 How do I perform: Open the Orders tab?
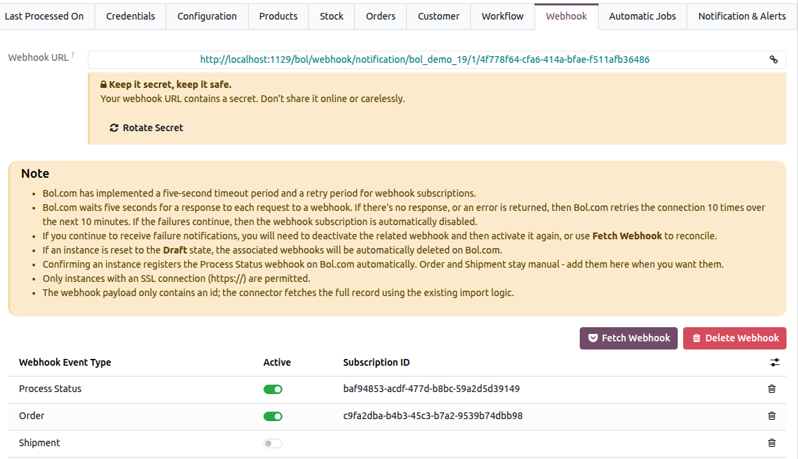coord(380,16)
